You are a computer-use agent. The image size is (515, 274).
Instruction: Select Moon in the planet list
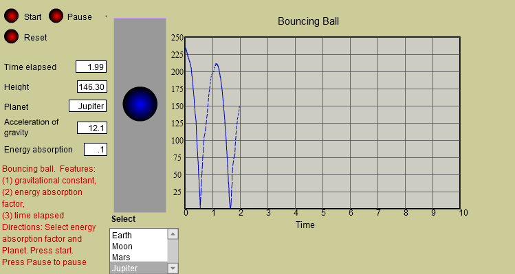click(x=139, y=246)
